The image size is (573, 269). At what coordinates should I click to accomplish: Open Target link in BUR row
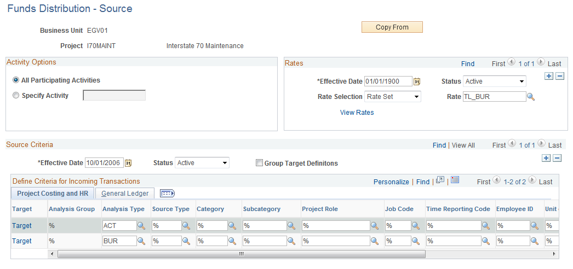tap(22, 241)
